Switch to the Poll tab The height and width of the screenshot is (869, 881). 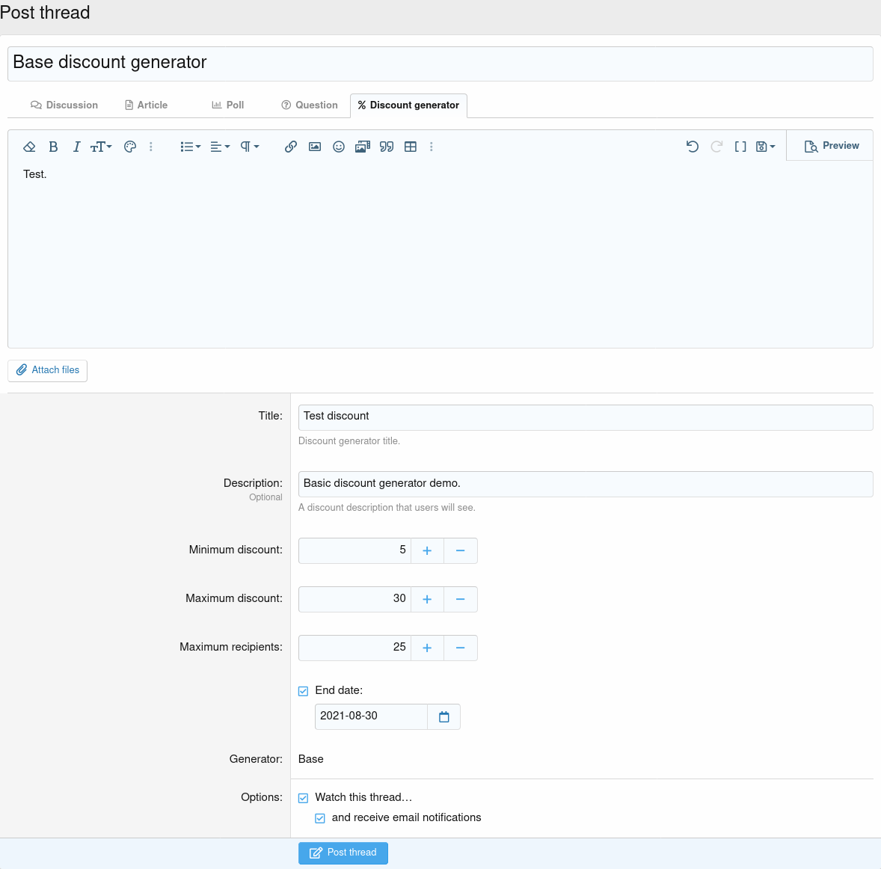coord(228,105)
